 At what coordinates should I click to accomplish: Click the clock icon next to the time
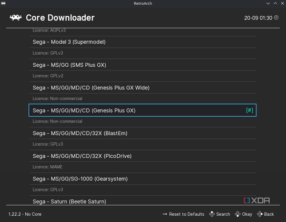pos(277,17)
